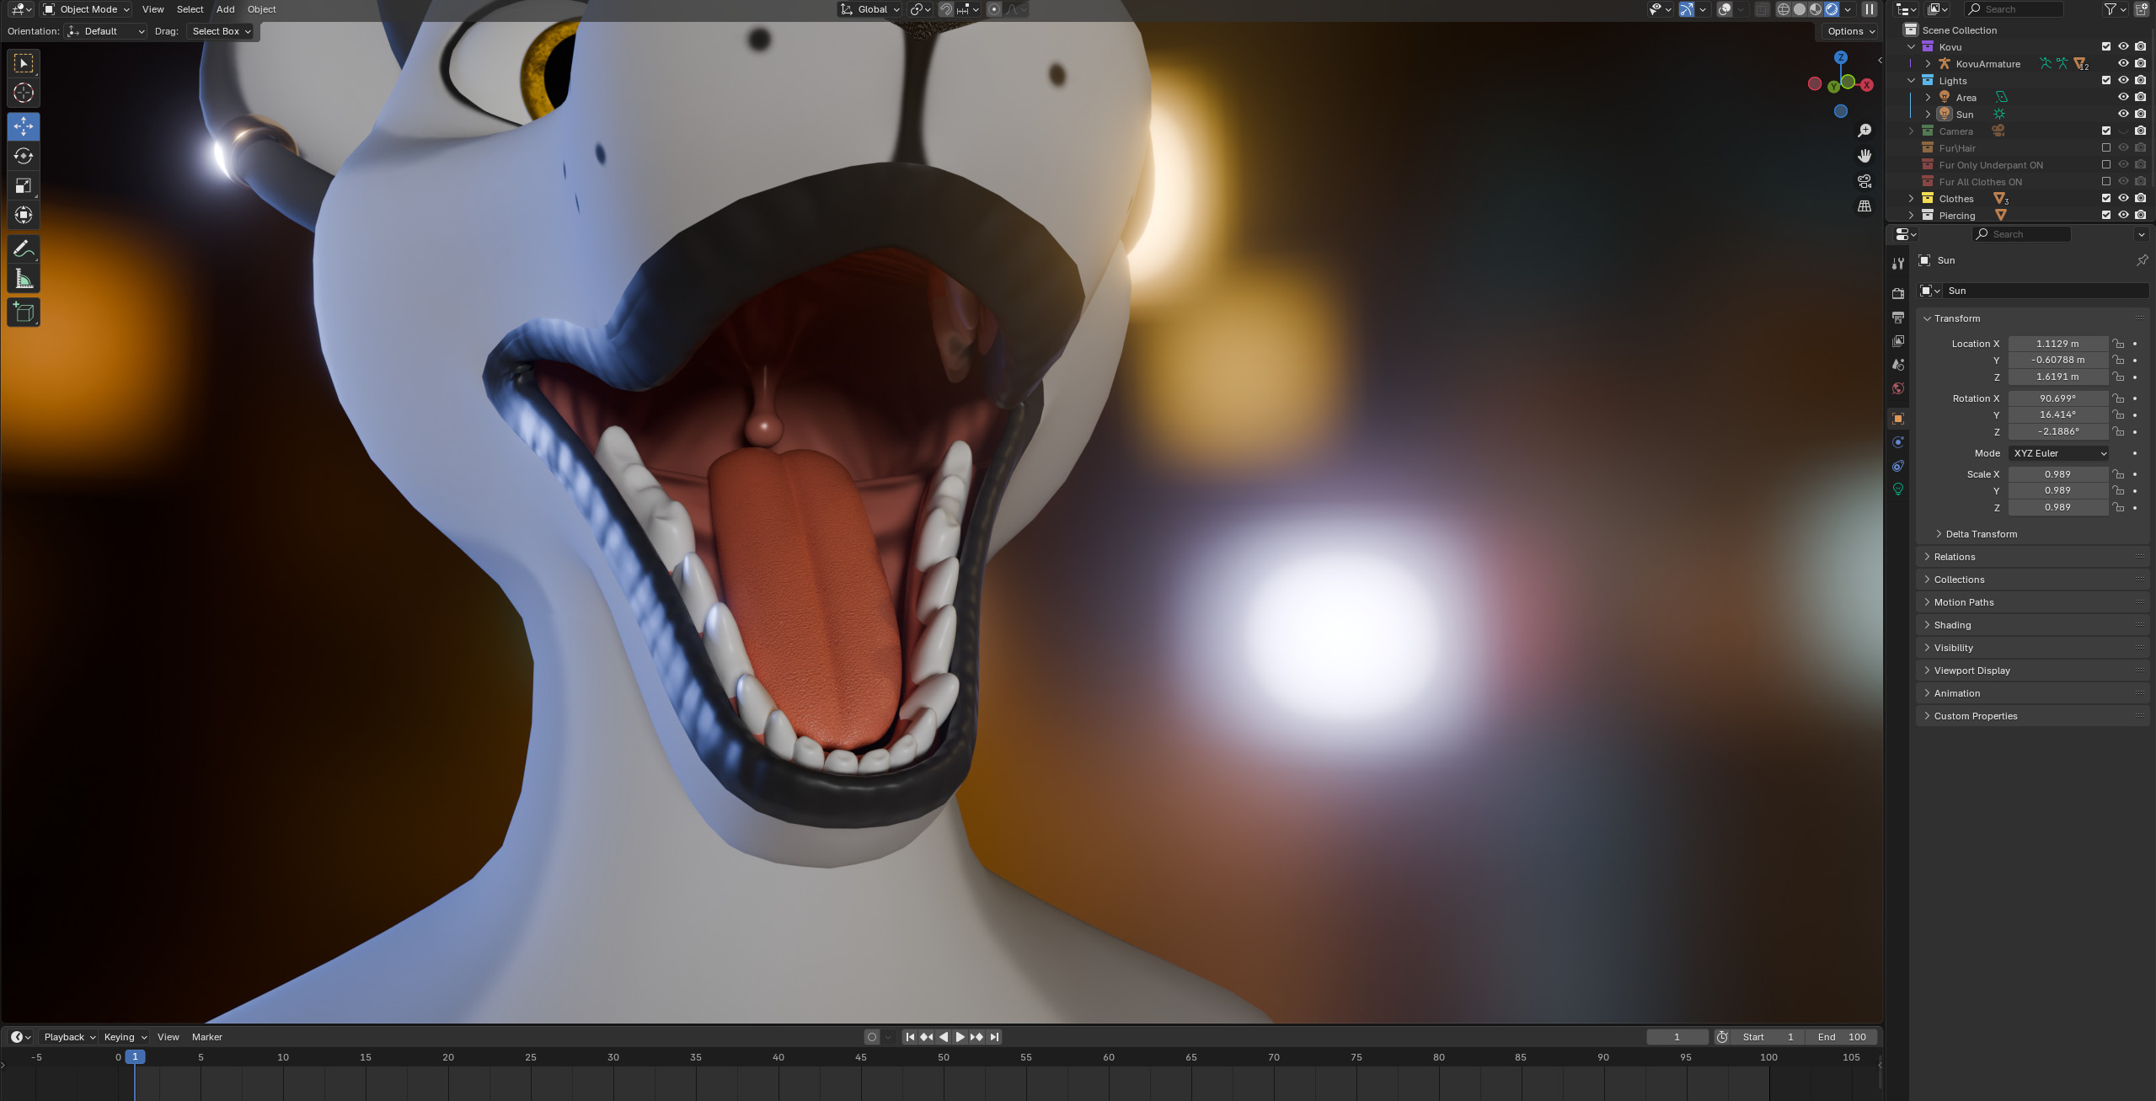Toggle KovuArmature viewport visibility eye
The height and width of the screenshot is (1101, 2156).
(2123, 63)
